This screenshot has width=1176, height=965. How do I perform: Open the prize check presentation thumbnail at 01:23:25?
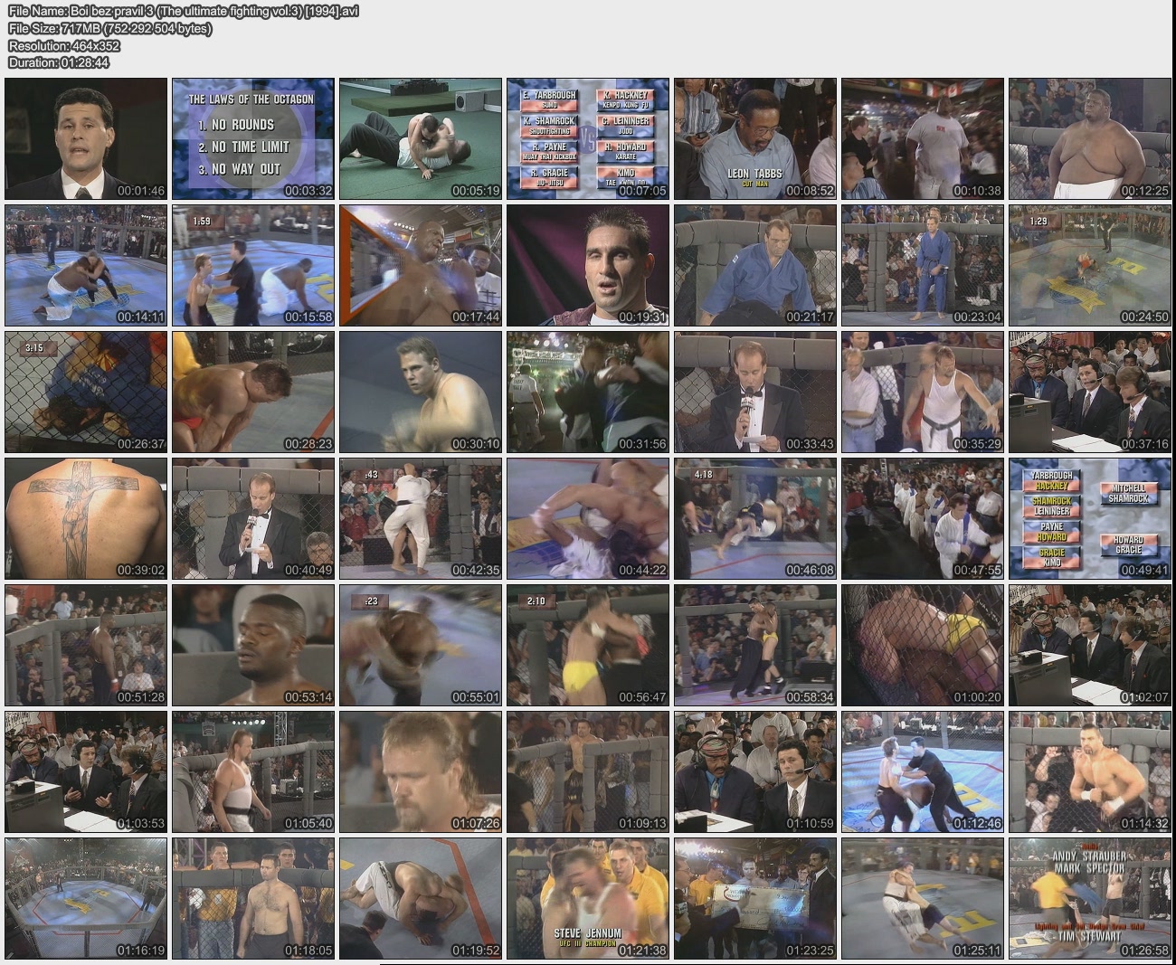754,898
